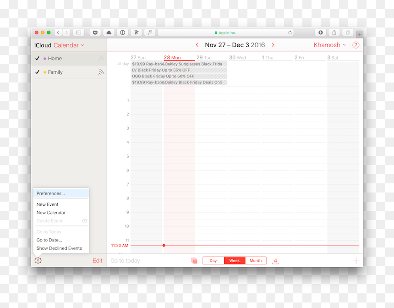This screenshot has width=394, height=308.
Task: Choose New Calendar in the gear menu
Action: (x=61, y=213)
